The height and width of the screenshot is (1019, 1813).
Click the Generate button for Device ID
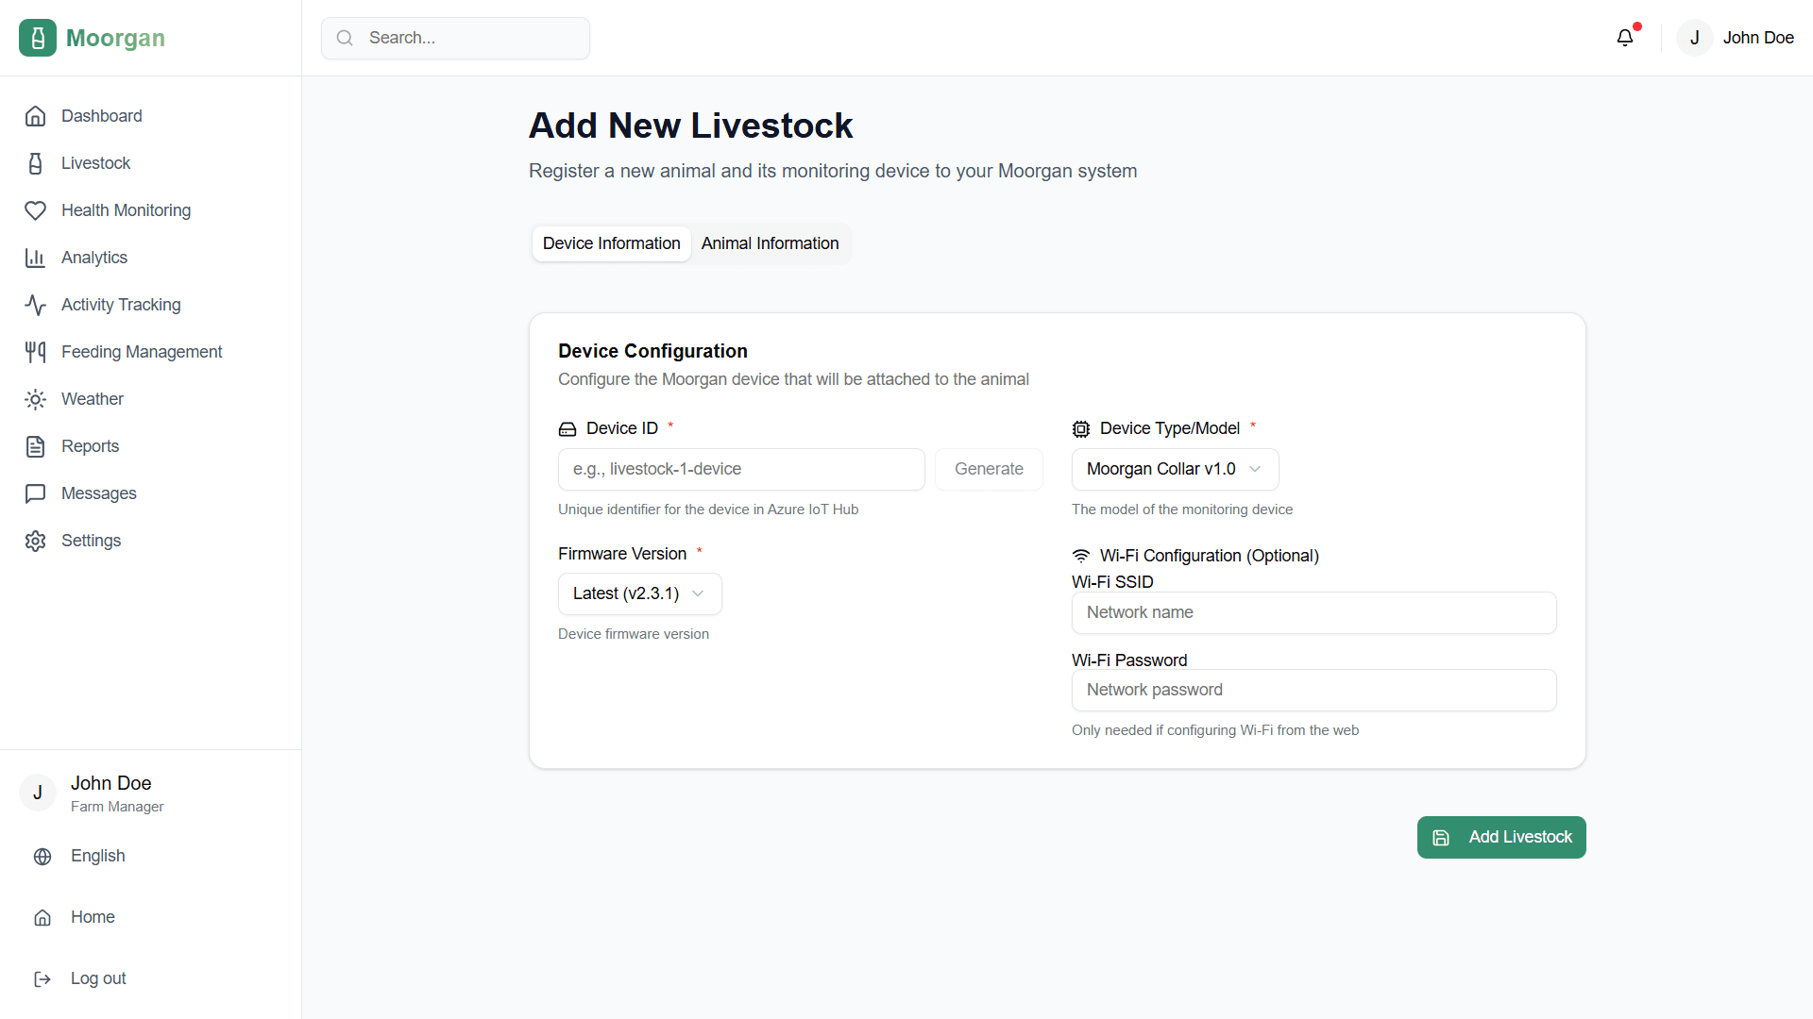989,469
